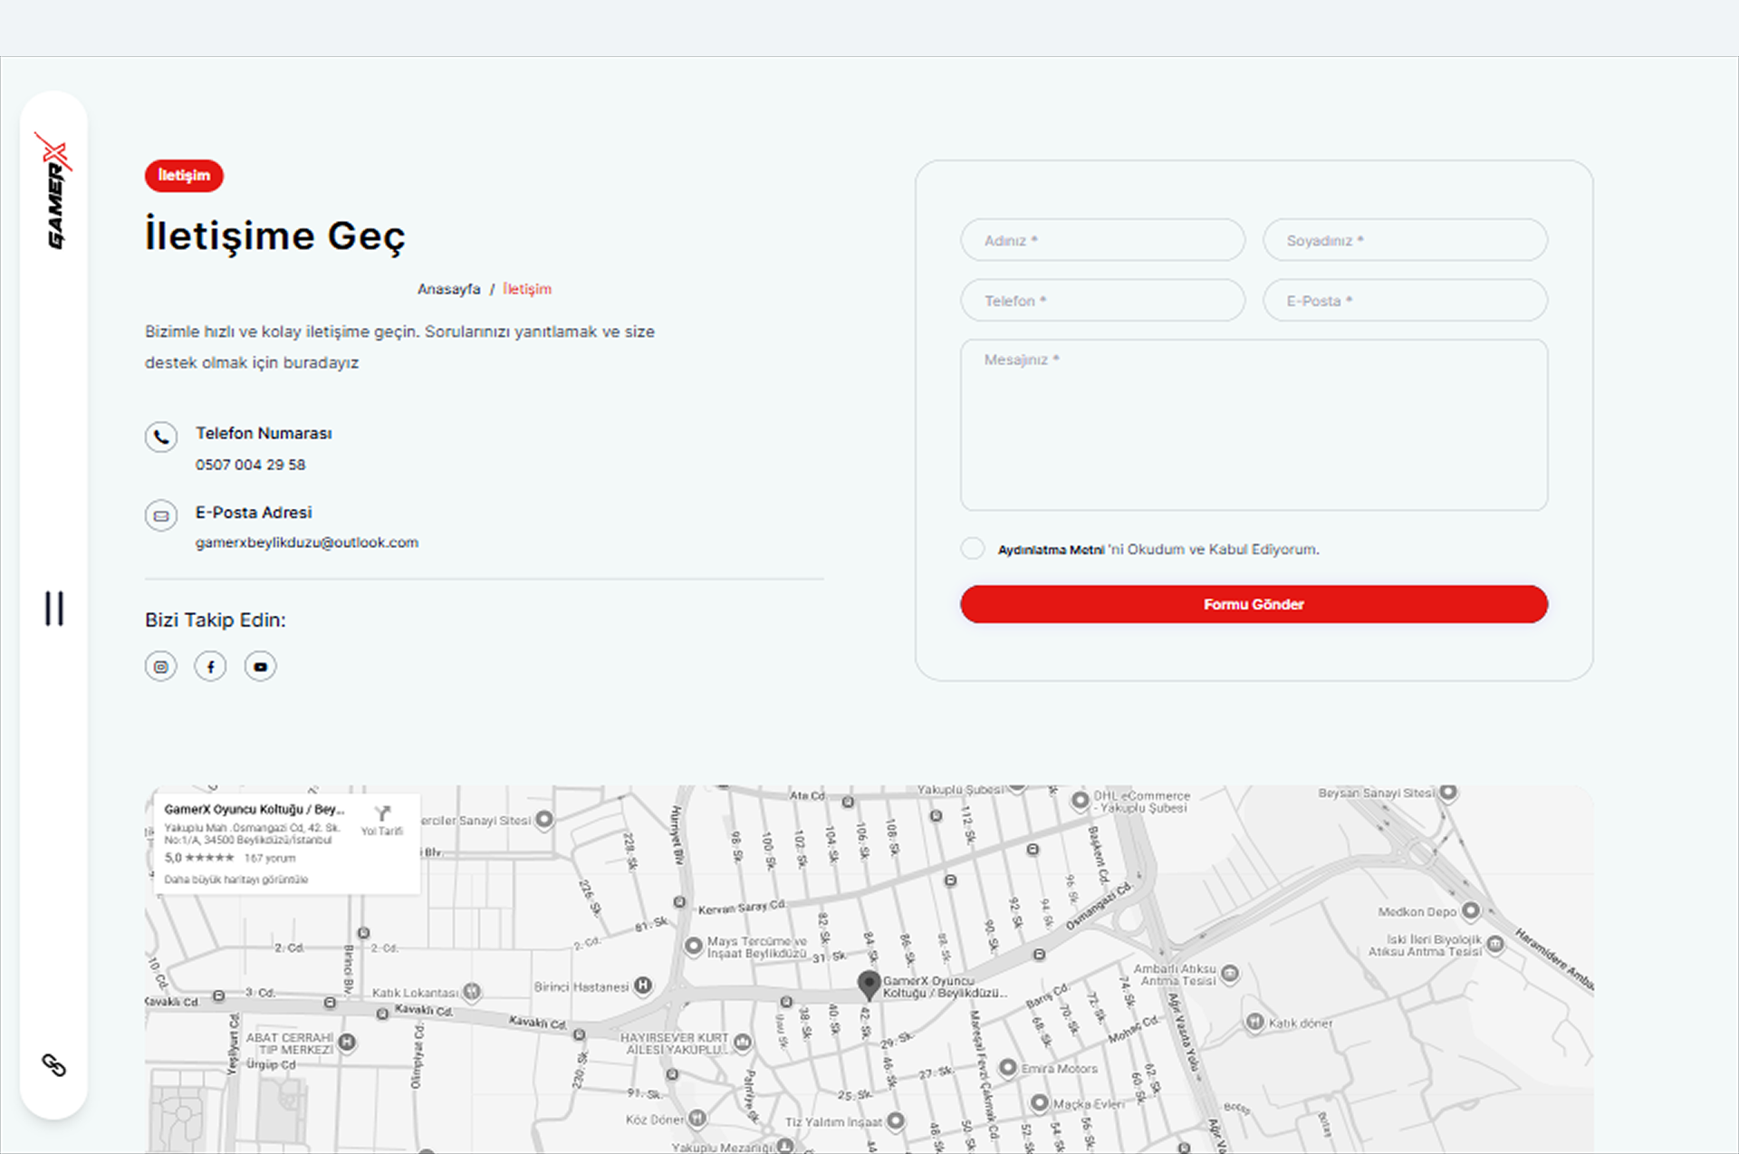Click the chain link icon in sidebar
Screen dimensions: 1739x1154
click(54, 1064)
